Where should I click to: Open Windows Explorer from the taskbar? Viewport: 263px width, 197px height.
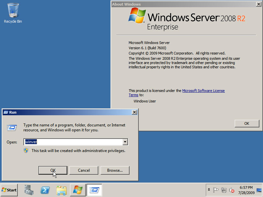coord(61,190)
